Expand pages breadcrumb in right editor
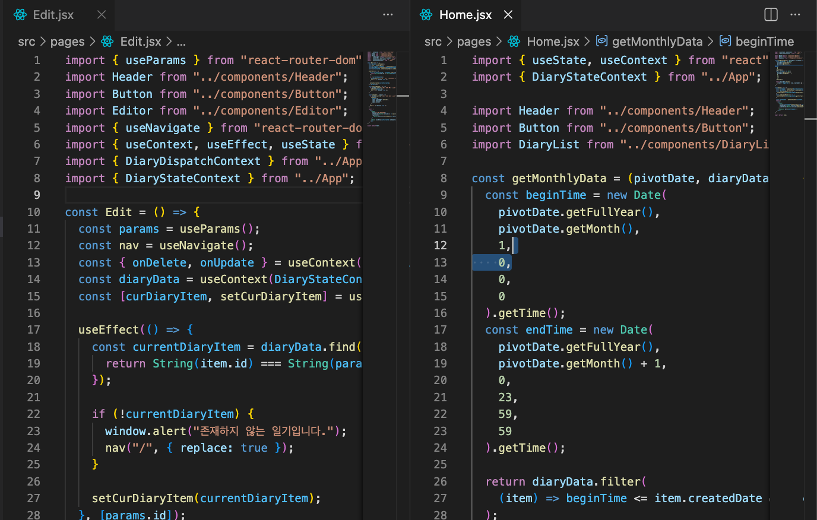Image resolution: width=817 pixels, height=520 pixels. click(474, 42)
